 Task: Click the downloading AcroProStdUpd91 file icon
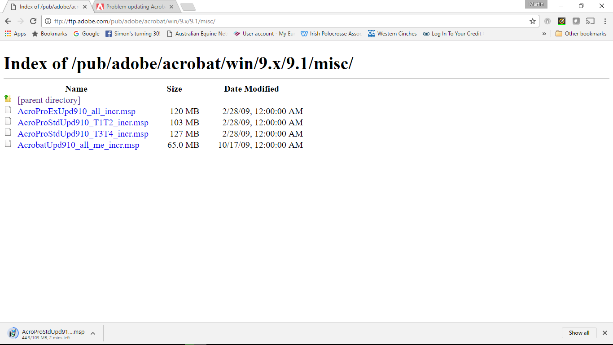13,333
